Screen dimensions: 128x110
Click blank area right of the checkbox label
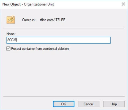tap(92, 49)
